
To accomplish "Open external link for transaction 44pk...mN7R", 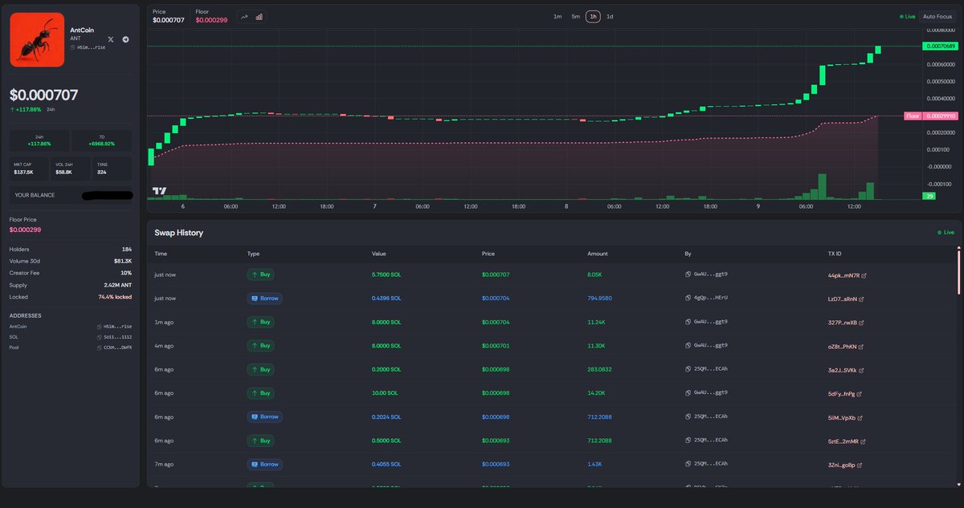I will coord(863,275).
